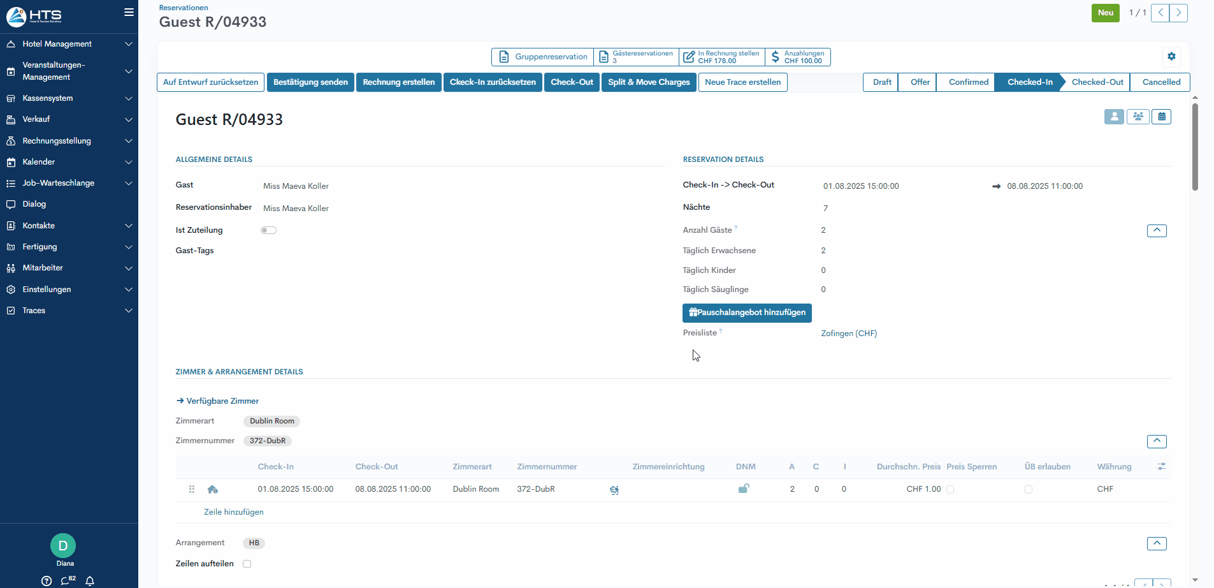The image size is (1214, 588).
Task: Click the DNM unlock icon in room row
Action: (743, 489)
